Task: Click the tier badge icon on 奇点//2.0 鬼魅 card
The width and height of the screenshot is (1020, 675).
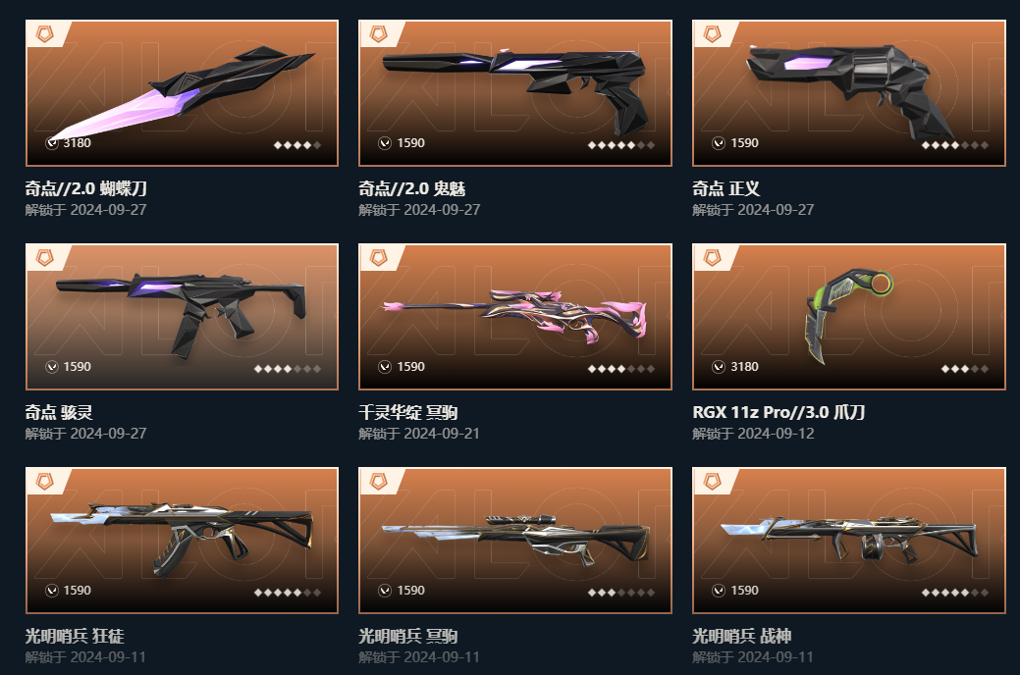Action: (379, 33)
